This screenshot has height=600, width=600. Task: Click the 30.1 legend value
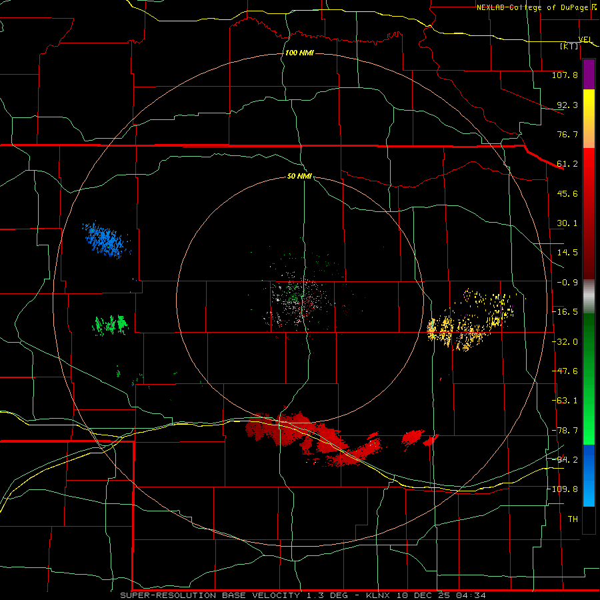567,223
